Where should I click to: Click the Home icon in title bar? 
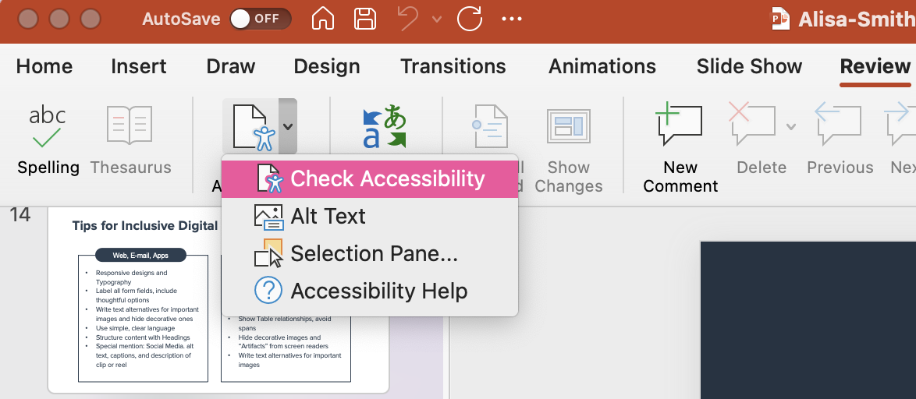[323, 19]
